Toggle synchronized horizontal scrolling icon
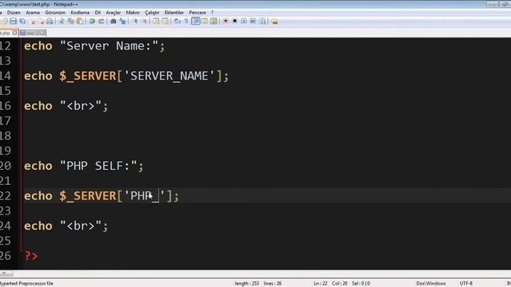 click(x=165, y=22)
